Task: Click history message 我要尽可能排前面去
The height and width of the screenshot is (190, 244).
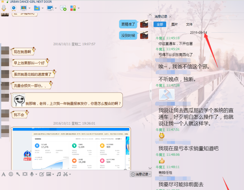Action: [x=181, y=184]
